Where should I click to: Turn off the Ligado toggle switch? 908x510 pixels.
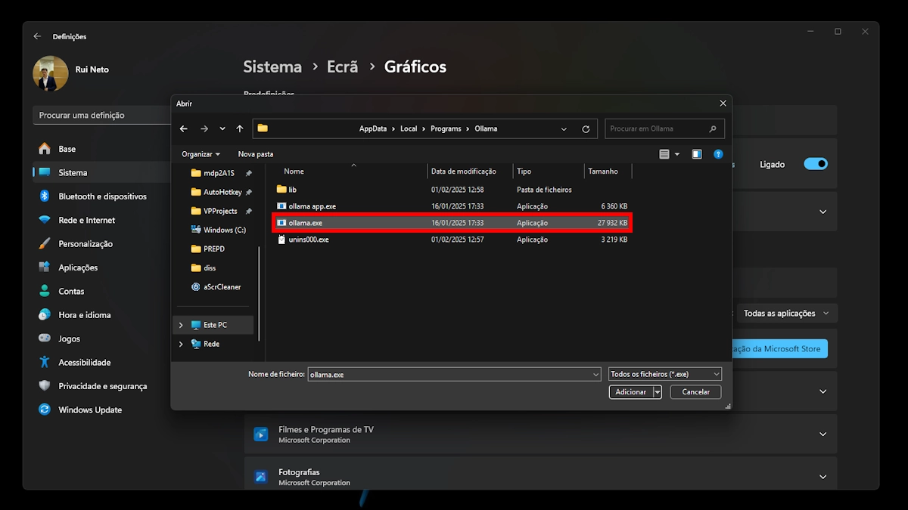(815, 164)
